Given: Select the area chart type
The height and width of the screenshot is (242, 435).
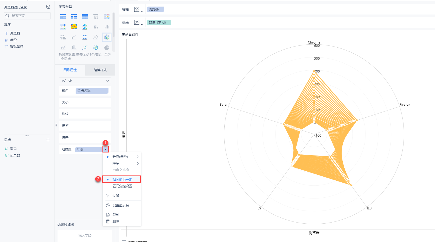Looking at the screenshot, I should tap(63, 47).
